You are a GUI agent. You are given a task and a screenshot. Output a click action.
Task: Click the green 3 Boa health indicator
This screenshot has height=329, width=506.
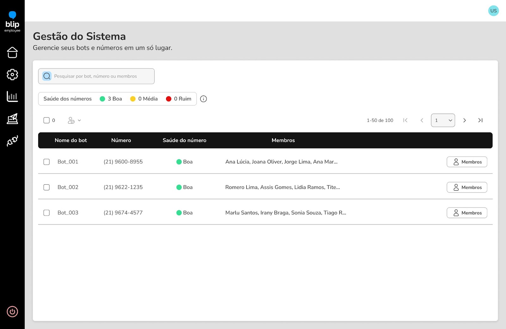[111, 99]
